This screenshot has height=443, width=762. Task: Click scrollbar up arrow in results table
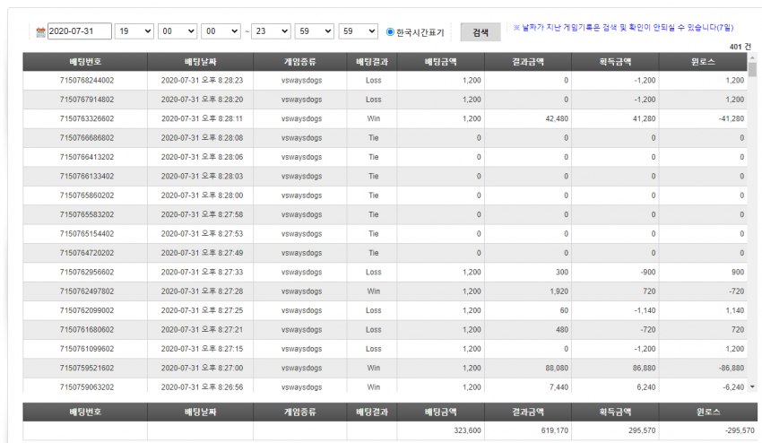point(752,57)
